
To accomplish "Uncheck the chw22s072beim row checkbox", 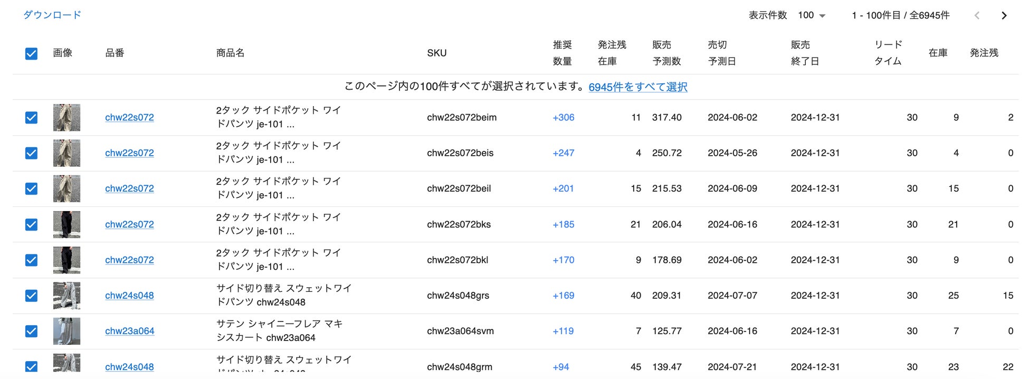I will [x=32, y=117].
